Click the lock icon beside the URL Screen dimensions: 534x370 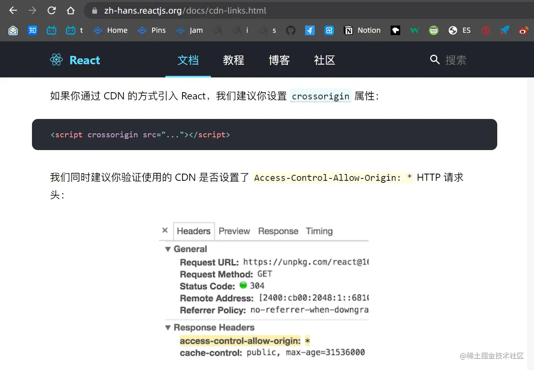tap(95, 11)
